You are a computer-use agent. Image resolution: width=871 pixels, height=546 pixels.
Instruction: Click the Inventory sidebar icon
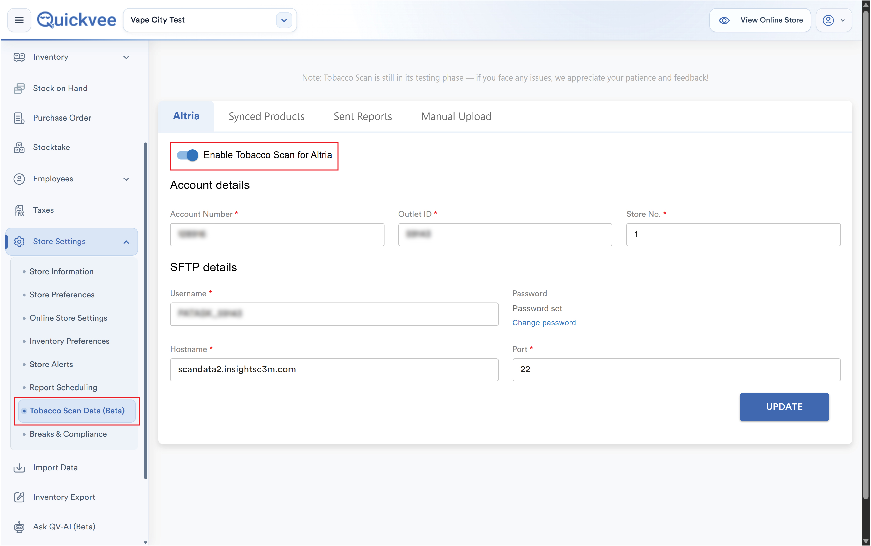19,57
